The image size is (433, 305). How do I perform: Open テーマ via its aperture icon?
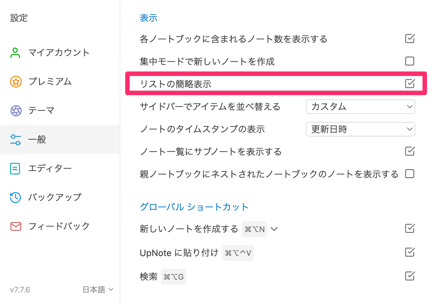click(15, 110)
